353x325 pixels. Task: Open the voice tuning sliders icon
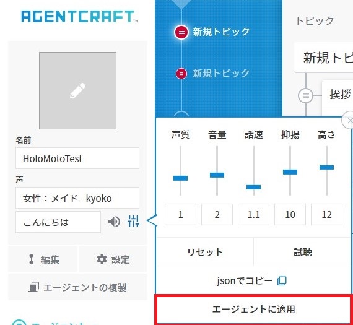click(133, 221)
